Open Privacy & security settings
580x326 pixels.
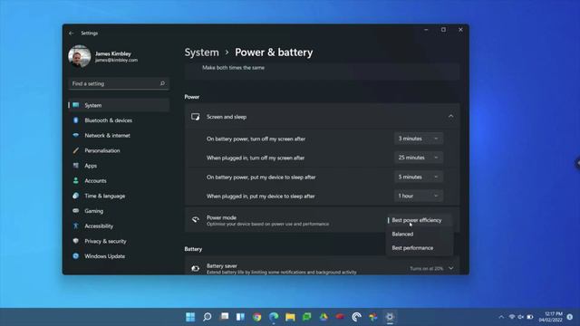click(x=119, y=242)
